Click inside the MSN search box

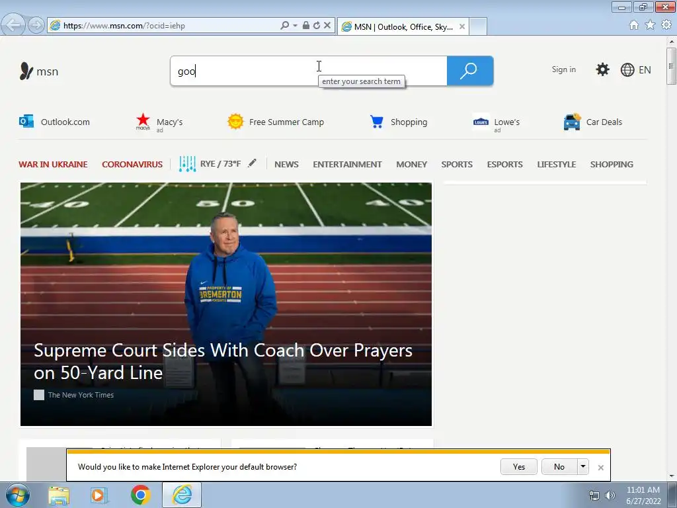309,71
